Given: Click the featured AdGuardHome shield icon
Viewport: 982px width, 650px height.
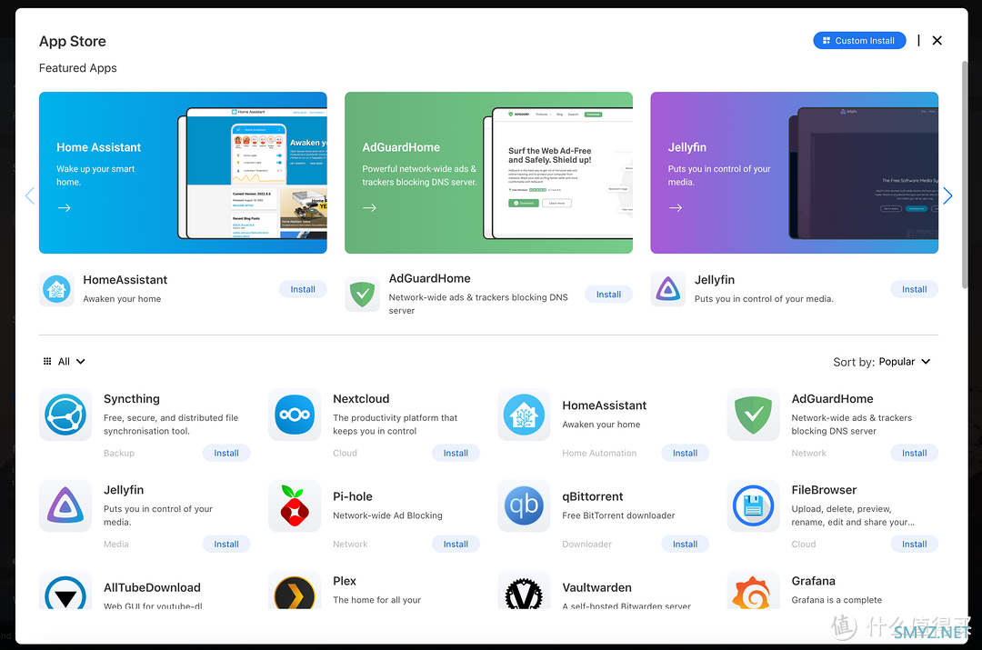Looking at the screenshot, I should point(362,295).
